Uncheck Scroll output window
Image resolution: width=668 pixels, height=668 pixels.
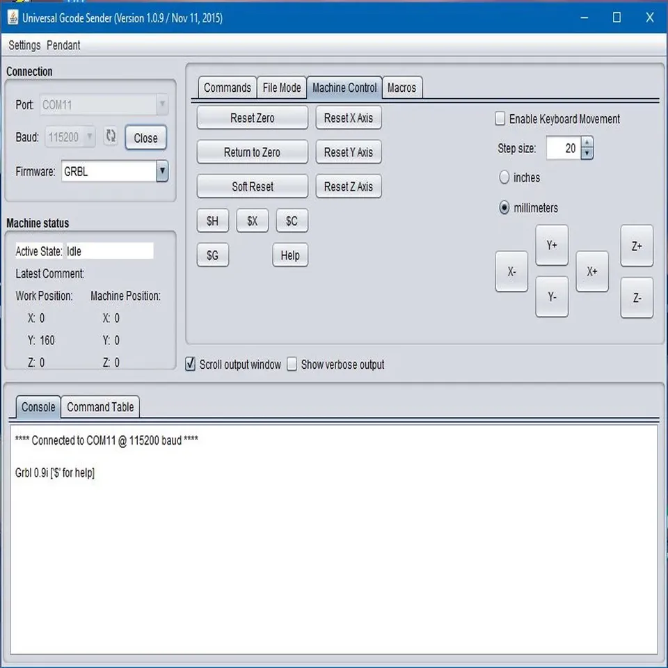pyautogui.click(x=191, y=365)
